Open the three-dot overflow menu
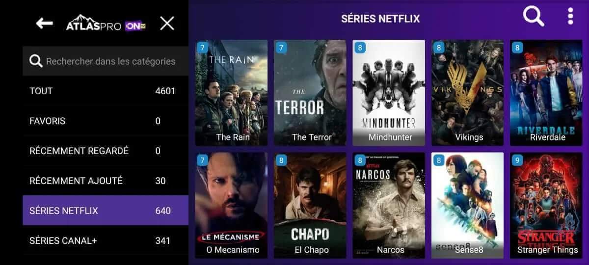The image size is (589, 265). click(570, 16)
